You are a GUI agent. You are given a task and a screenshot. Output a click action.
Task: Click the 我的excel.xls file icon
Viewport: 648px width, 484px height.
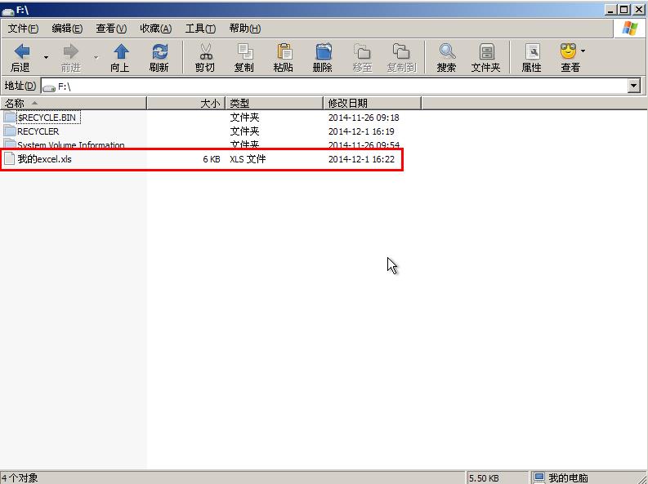point(9,159)
